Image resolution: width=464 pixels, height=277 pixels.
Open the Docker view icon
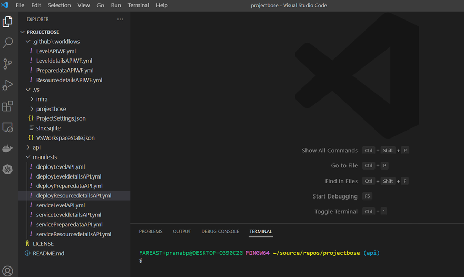tap(7, 149)
